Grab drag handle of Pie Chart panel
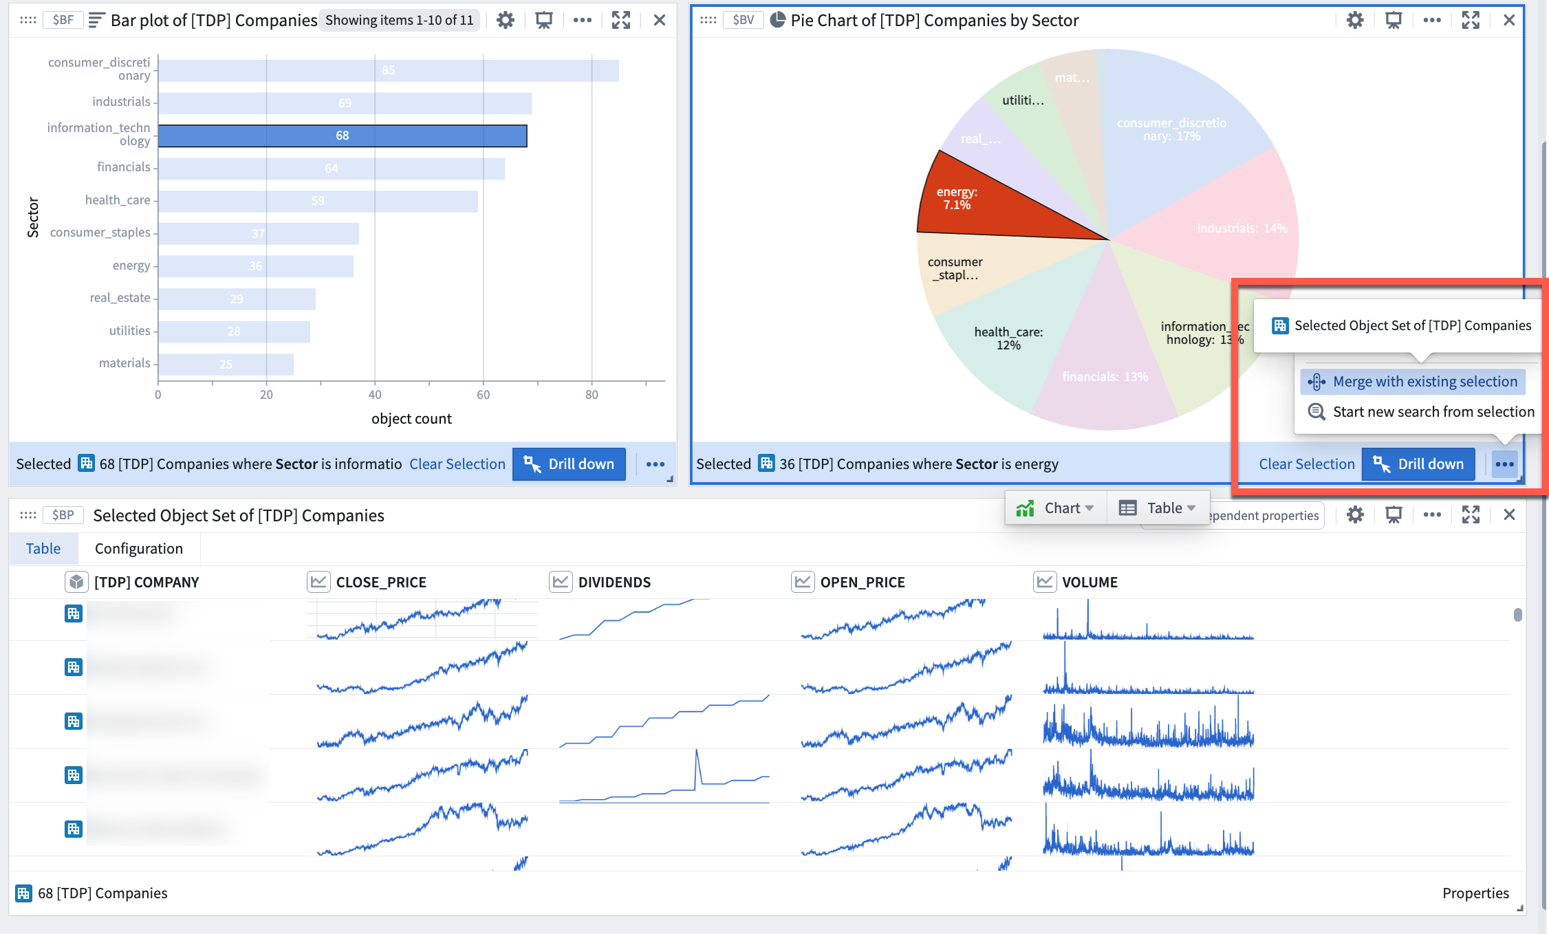 708,21
